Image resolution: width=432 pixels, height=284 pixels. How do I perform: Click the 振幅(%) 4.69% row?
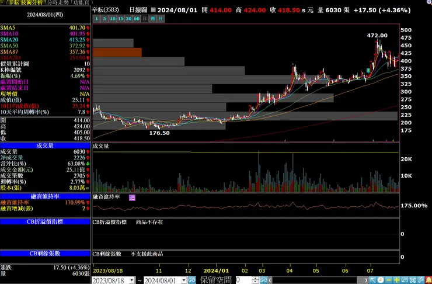(45, 76)
